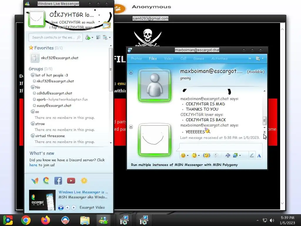Collapse the 'virtual threesome' group
The width and height of the screenshot is (301, 226).
[33, 136]
